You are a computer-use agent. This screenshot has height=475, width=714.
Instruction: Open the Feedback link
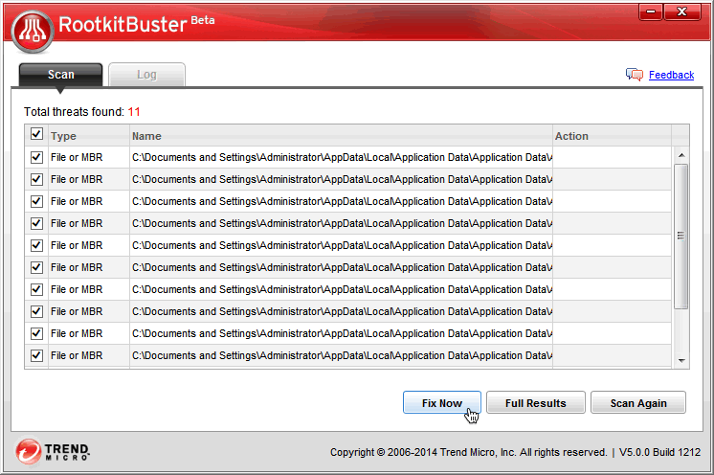[671, 75]
